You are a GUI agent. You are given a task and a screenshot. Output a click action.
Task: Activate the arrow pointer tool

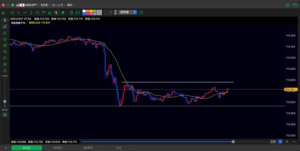[56, 12]
